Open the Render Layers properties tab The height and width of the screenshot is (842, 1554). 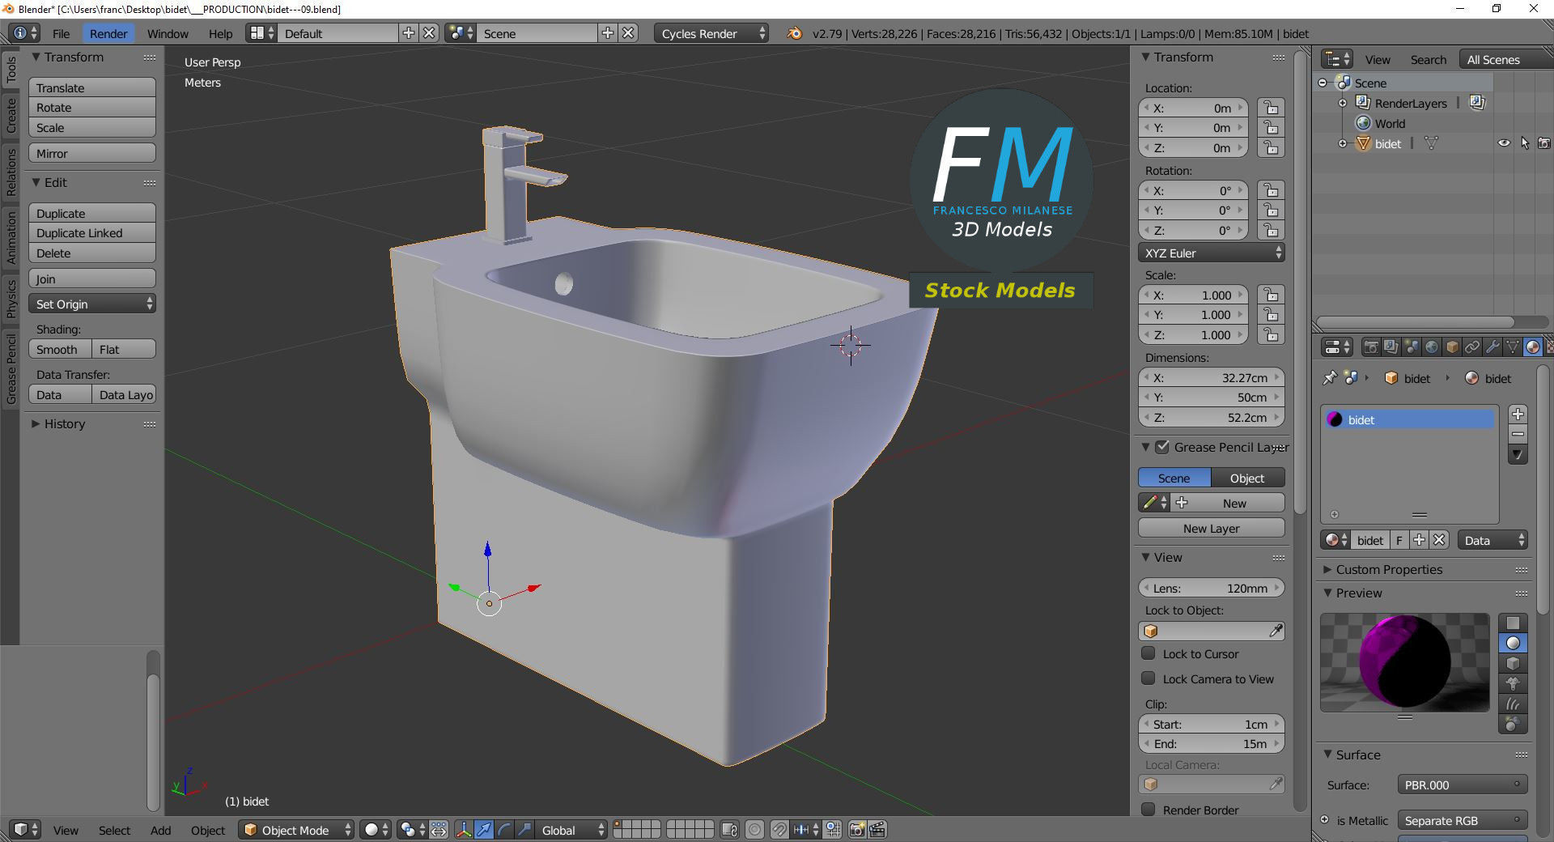[x=1391, y=347]
